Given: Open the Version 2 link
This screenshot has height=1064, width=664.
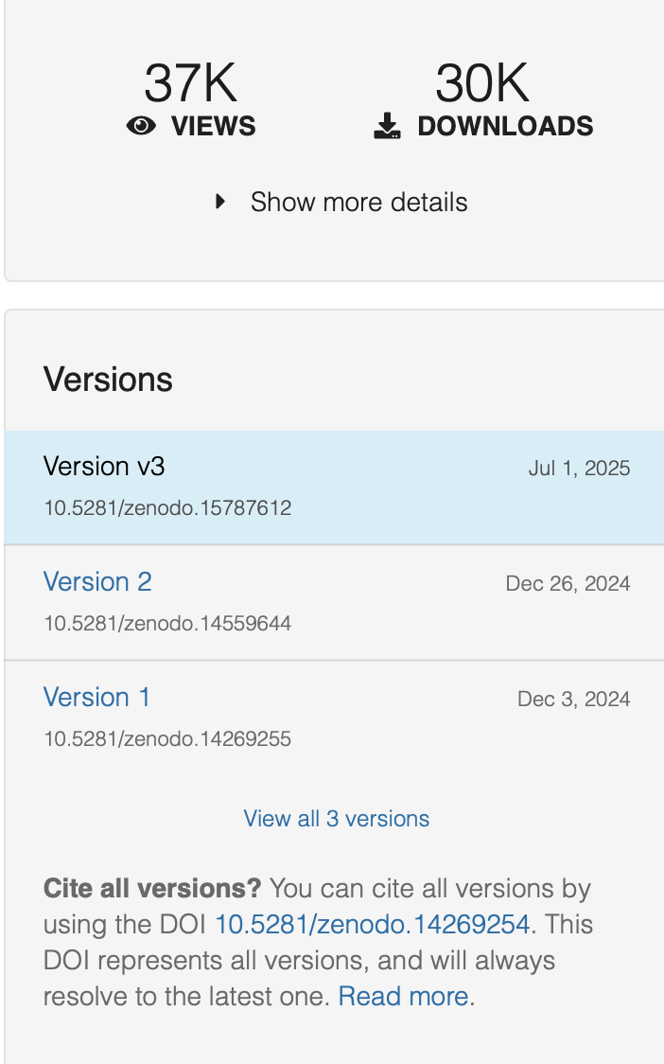Looking at the screenshot, I should 97,581.
